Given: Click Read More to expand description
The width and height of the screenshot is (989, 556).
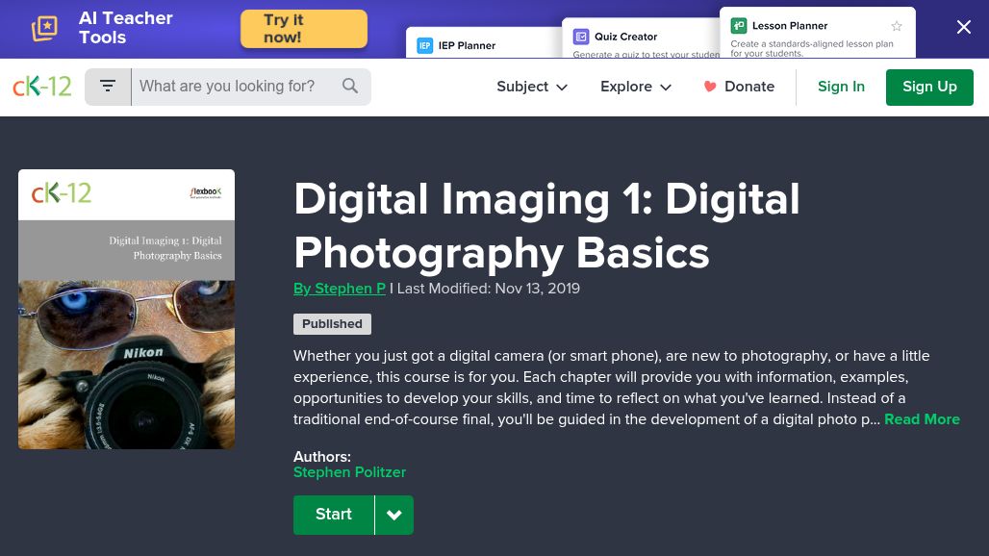Looking at the screenshot, I should pos(922,419).
